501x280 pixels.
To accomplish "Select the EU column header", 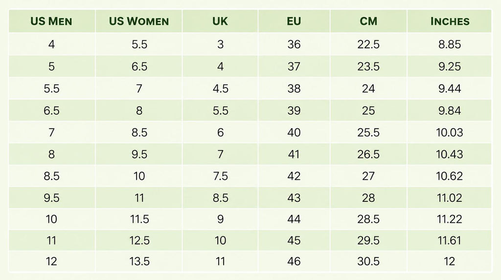I will pos(294,21).
